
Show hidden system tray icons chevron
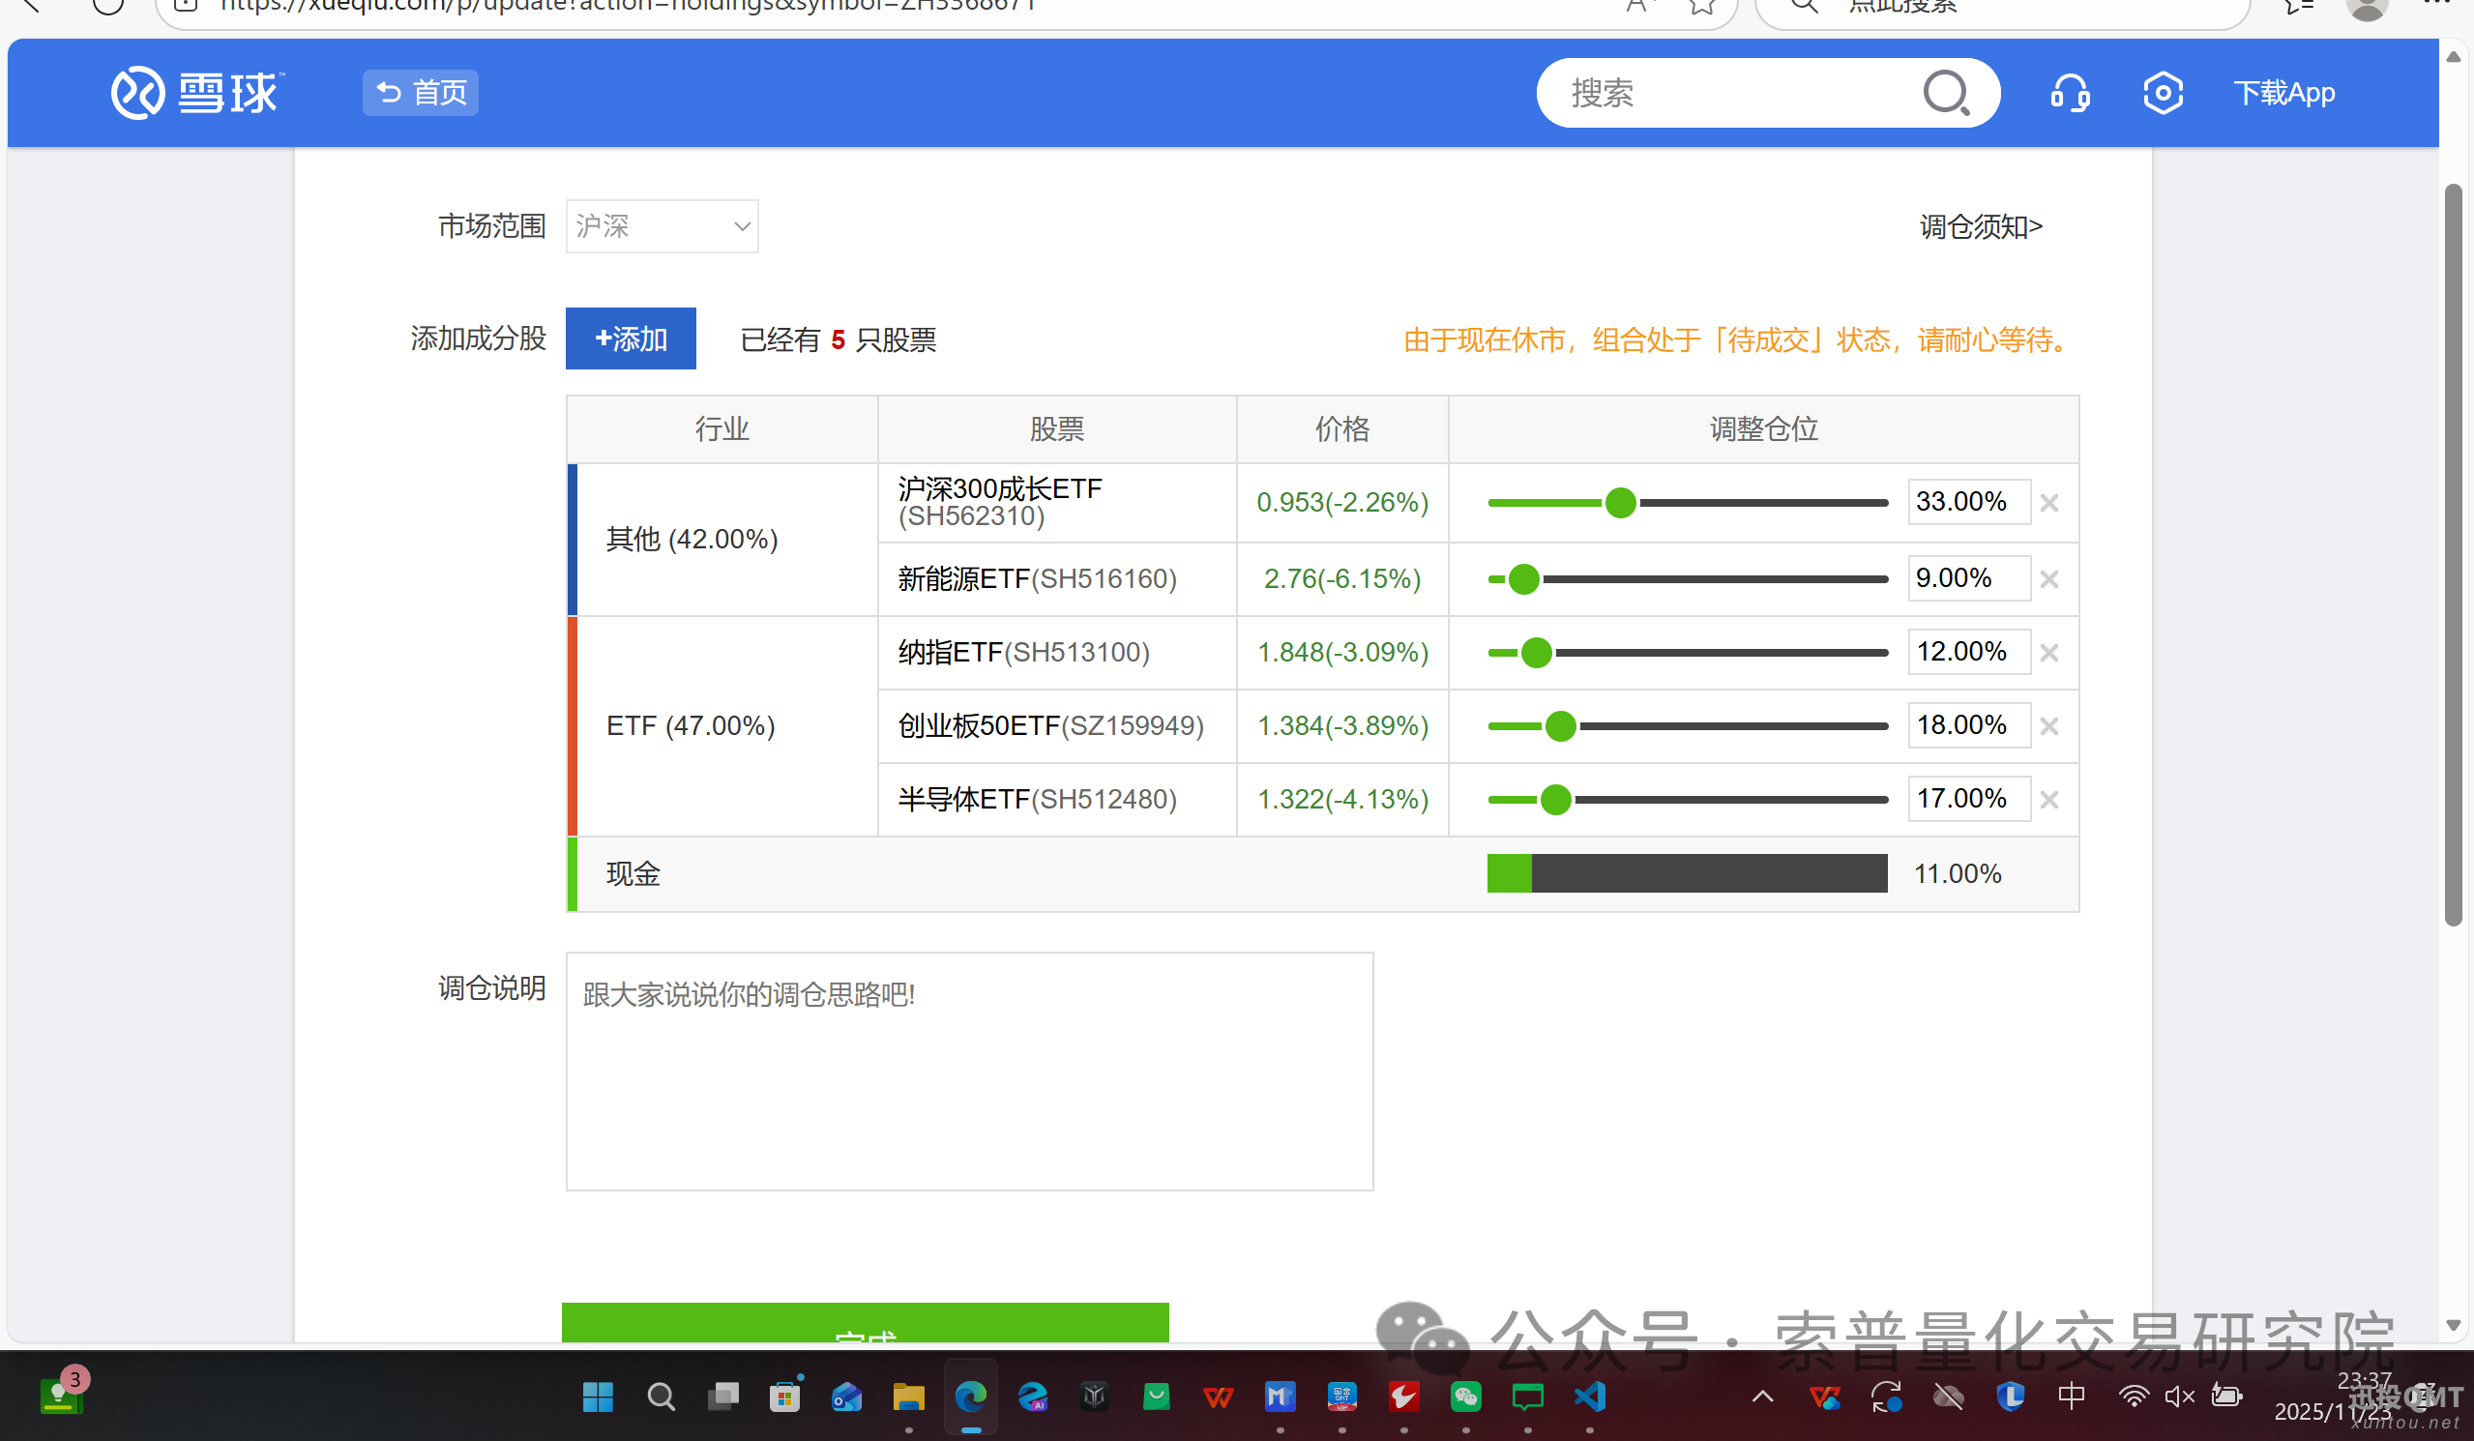tap(1762, 1396)
